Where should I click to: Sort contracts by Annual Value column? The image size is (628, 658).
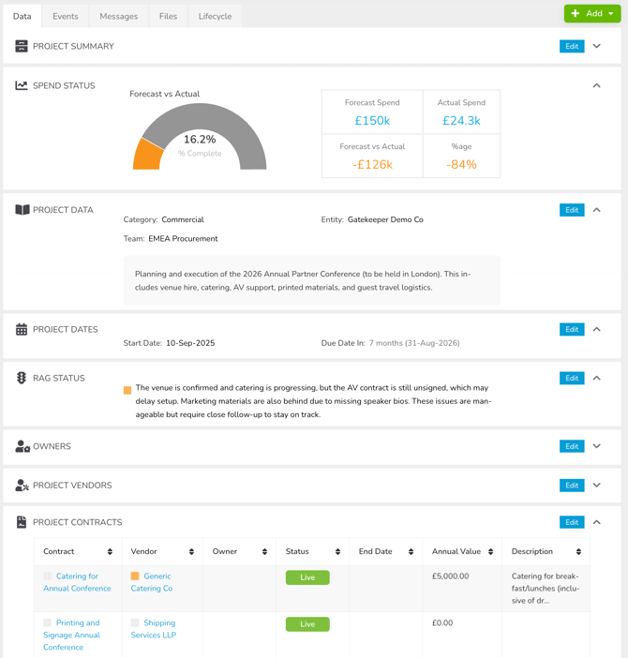pos(490,552)
